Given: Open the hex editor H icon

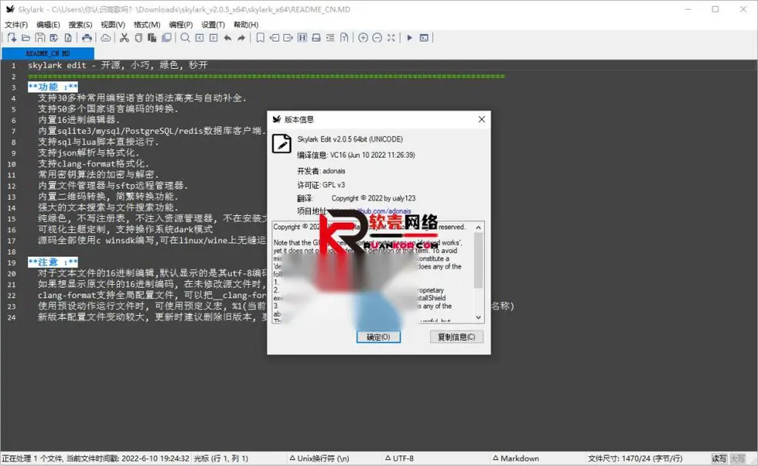Looking at the screenshot, I should coord(302,38).
